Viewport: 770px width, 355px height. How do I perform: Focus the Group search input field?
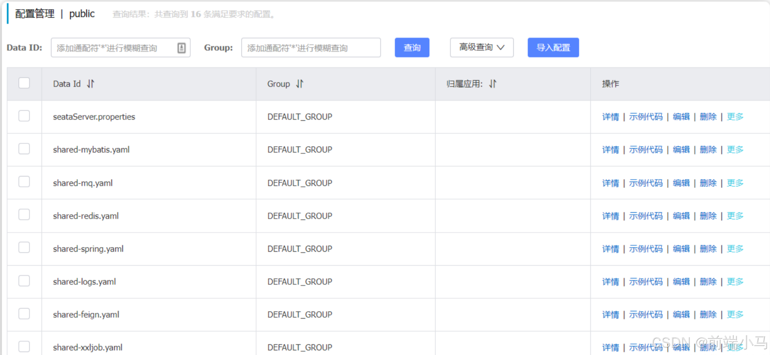click(311, 48)
